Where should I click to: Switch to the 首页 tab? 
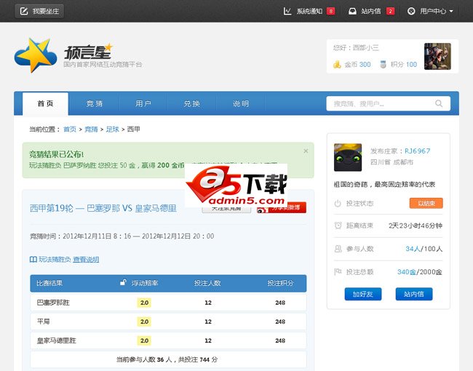click(x=46, y=104)
